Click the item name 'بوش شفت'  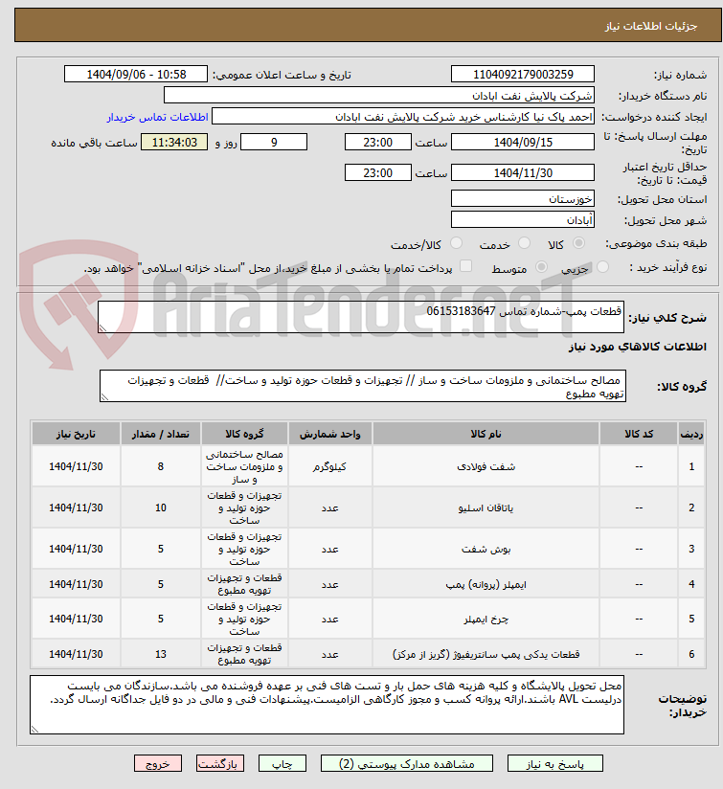(x=486, y=549)
